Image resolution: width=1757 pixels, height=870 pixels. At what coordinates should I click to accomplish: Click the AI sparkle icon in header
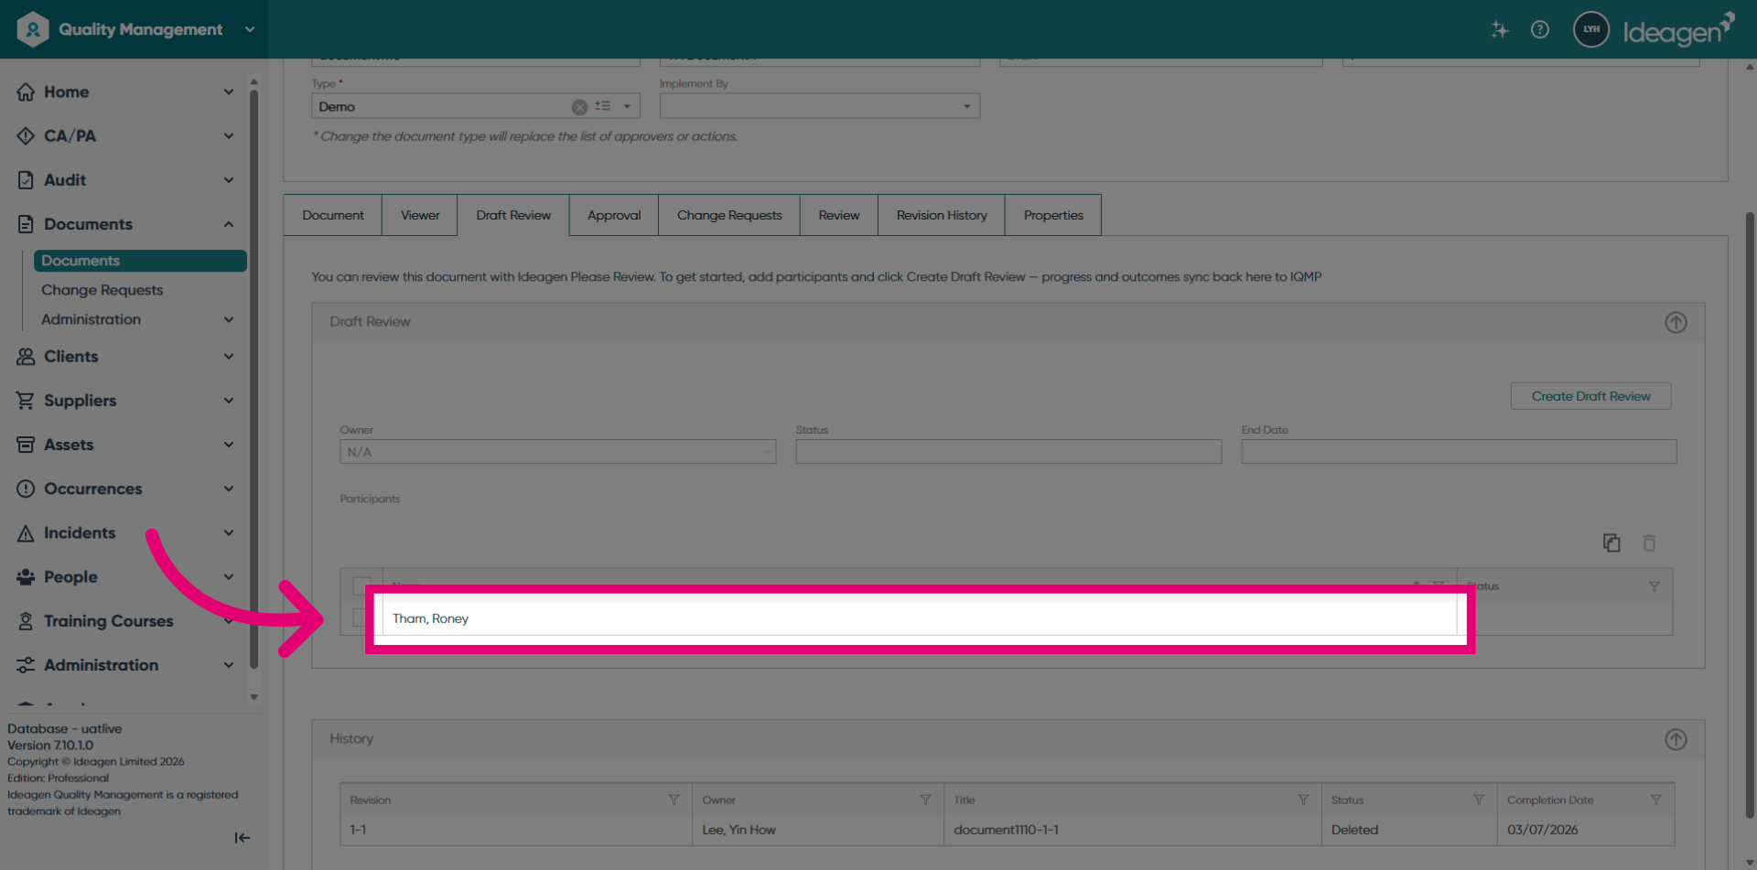point(1499,29)
